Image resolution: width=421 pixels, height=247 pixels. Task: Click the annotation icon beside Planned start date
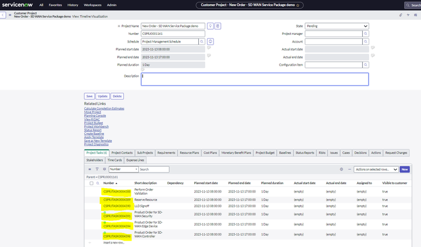pyautogui.click(x=209, y=48)
